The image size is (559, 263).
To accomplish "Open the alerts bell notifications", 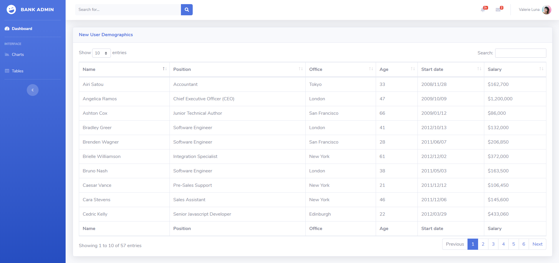I will pyautogui.click(x=483, y=10).
